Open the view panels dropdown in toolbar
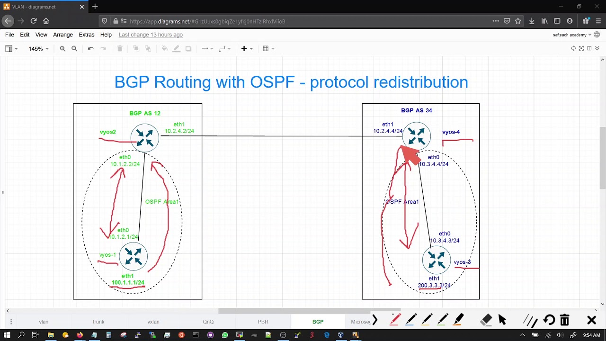Viewport: 606px width, 341px height. pyautogui.click(x=11, y=49)
